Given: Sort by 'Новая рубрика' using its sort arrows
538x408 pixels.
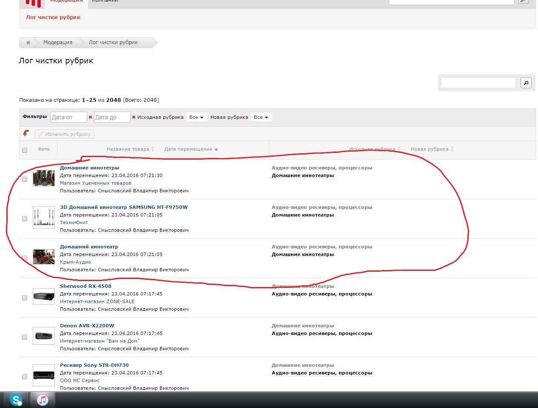Looking at the screenshot, I should 452,149.
